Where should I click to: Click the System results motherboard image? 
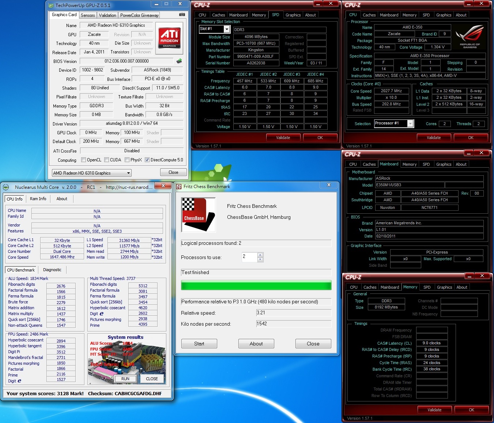126,359
